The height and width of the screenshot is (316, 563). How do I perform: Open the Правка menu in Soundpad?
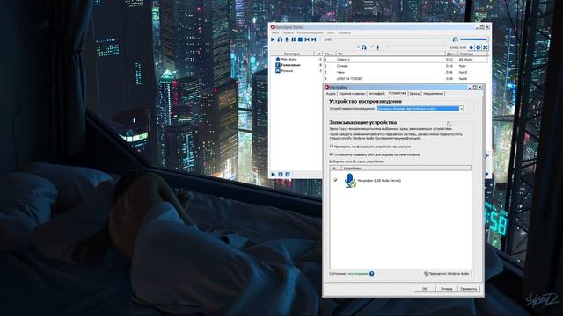click(288, 32)
